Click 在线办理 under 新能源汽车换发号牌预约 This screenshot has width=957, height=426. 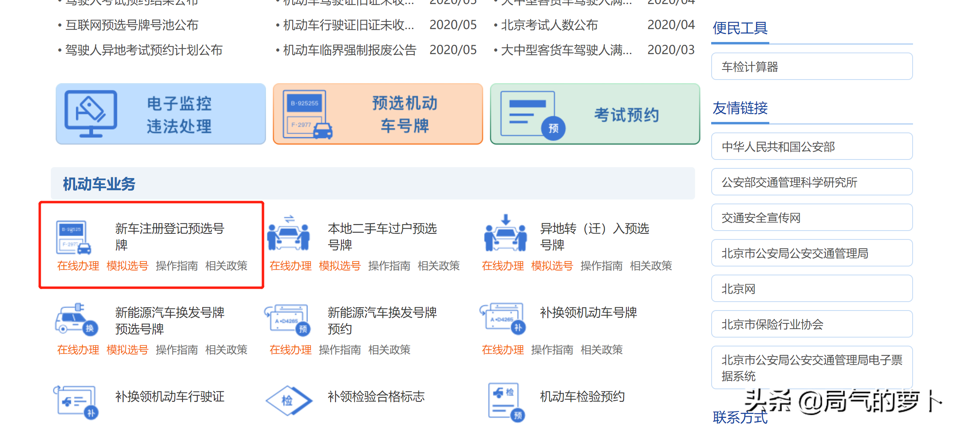(x=291, y=350)
